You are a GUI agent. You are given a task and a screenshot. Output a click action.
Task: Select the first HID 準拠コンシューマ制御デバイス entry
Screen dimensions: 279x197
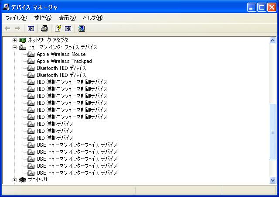point(72,82)
